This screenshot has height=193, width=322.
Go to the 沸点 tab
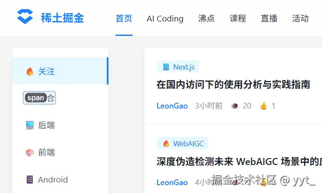(206, 18)
